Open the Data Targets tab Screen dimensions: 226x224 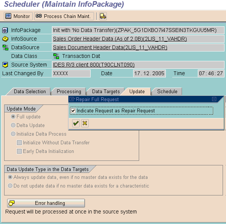[x=106, y=92]
